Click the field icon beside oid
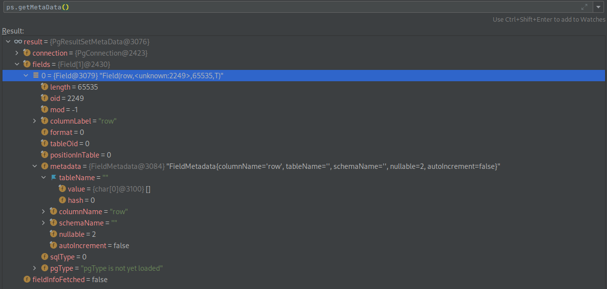This screenshot has width=607, height=289. pyautogui.click(x=45, y=98)
